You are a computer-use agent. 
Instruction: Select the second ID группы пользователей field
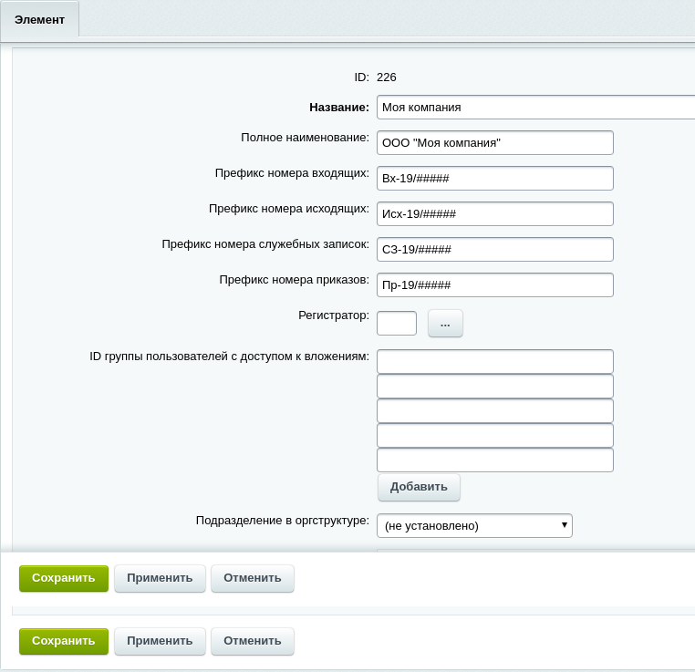pyautogui.click(x=494, y=387)
